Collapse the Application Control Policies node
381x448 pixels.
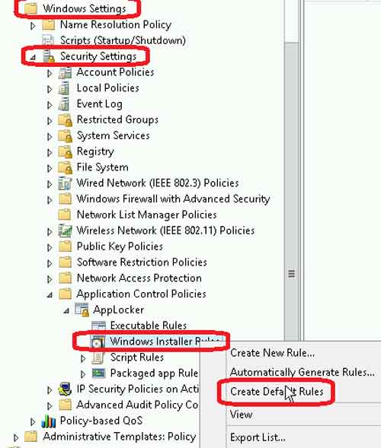[50, 295]
